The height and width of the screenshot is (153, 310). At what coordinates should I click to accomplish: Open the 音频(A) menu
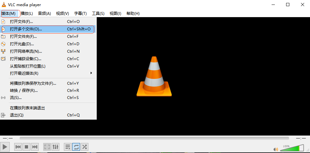click(45, 14)
